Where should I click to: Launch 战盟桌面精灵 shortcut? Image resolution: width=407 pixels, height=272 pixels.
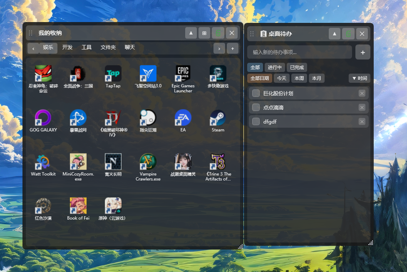pos(183,162)
